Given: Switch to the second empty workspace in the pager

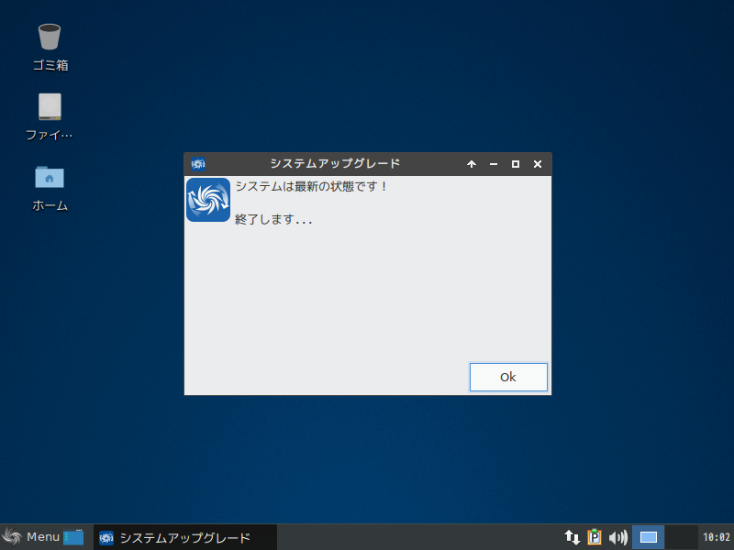Looking at the screenshot, I should pyautogui.click(x=682, y=537).
